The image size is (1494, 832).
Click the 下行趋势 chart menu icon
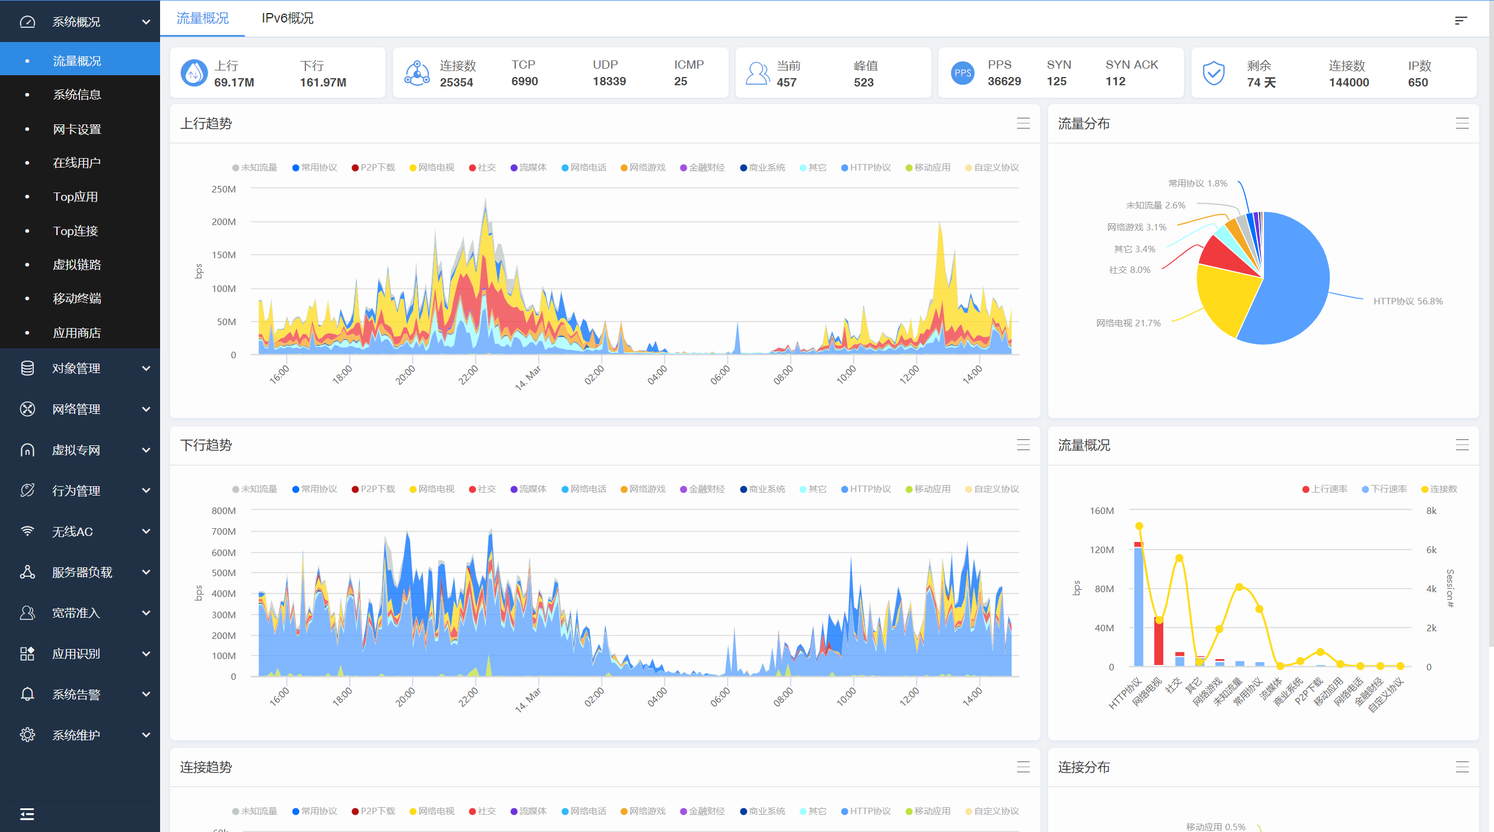point(1023,445)
